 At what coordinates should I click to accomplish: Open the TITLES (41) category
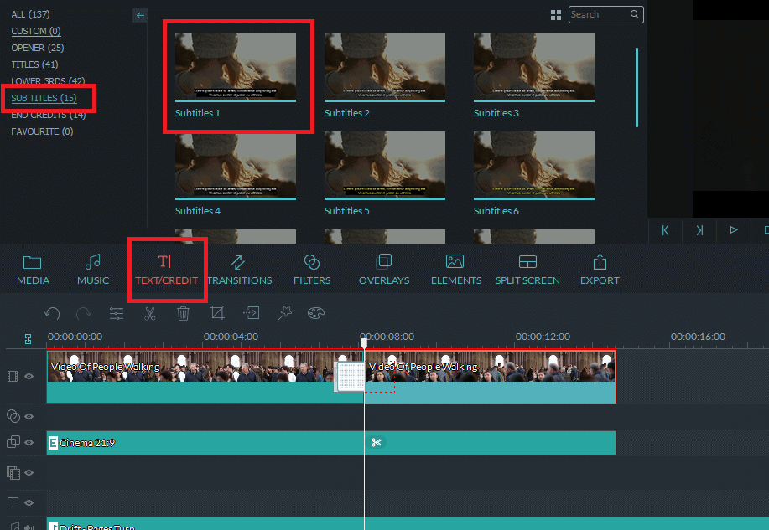point(34,64)
